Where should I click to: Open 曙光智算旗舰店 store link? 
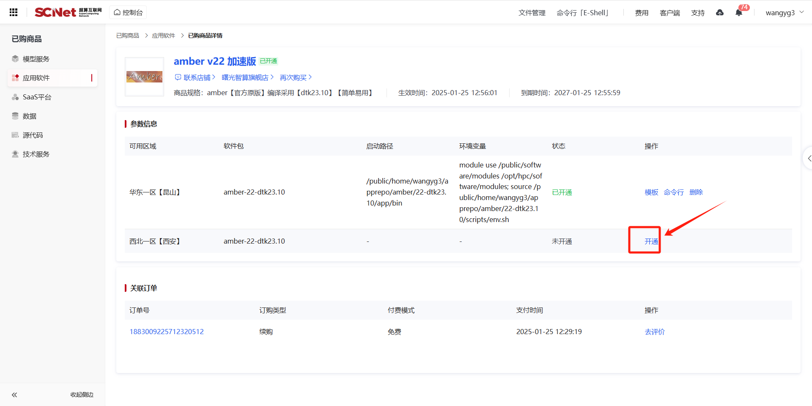(x=247, y=77)
